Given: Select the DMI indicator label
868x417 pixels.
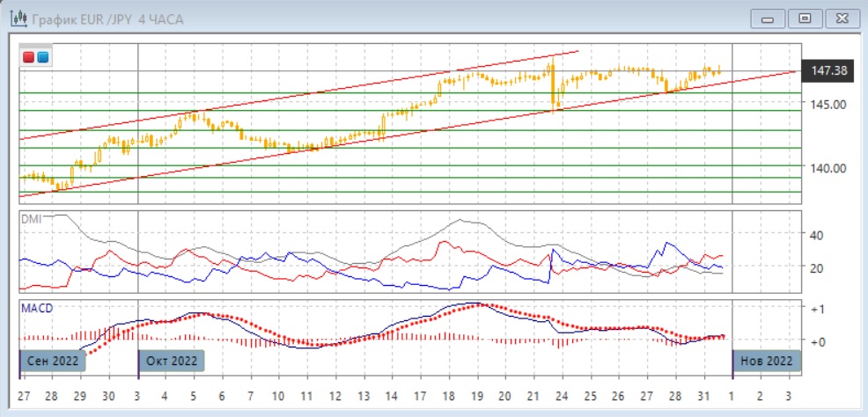Looking at the screenshot, I should click(x=30, y=218).
